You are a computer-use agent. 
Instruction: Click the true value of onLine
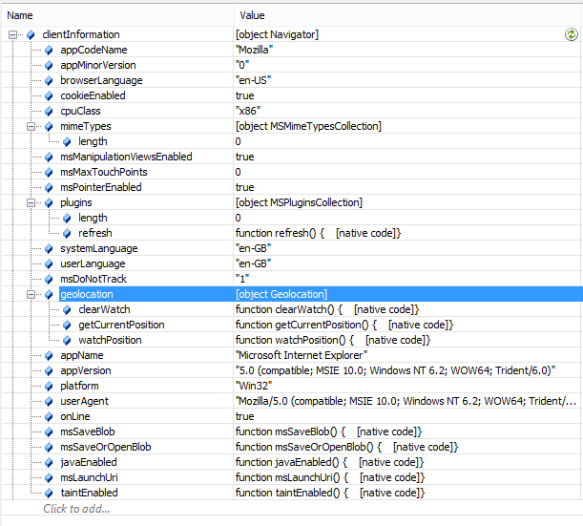coord(244,416)
